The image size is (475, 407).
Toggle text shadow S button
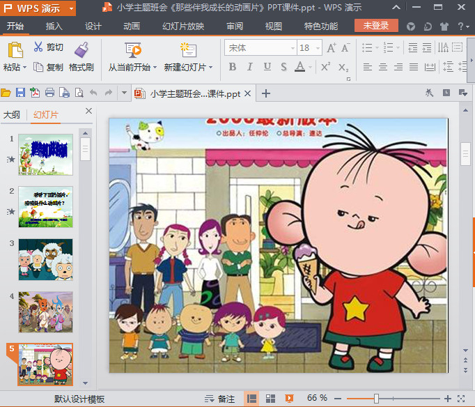pyautogui.click(x=283, y=67)
